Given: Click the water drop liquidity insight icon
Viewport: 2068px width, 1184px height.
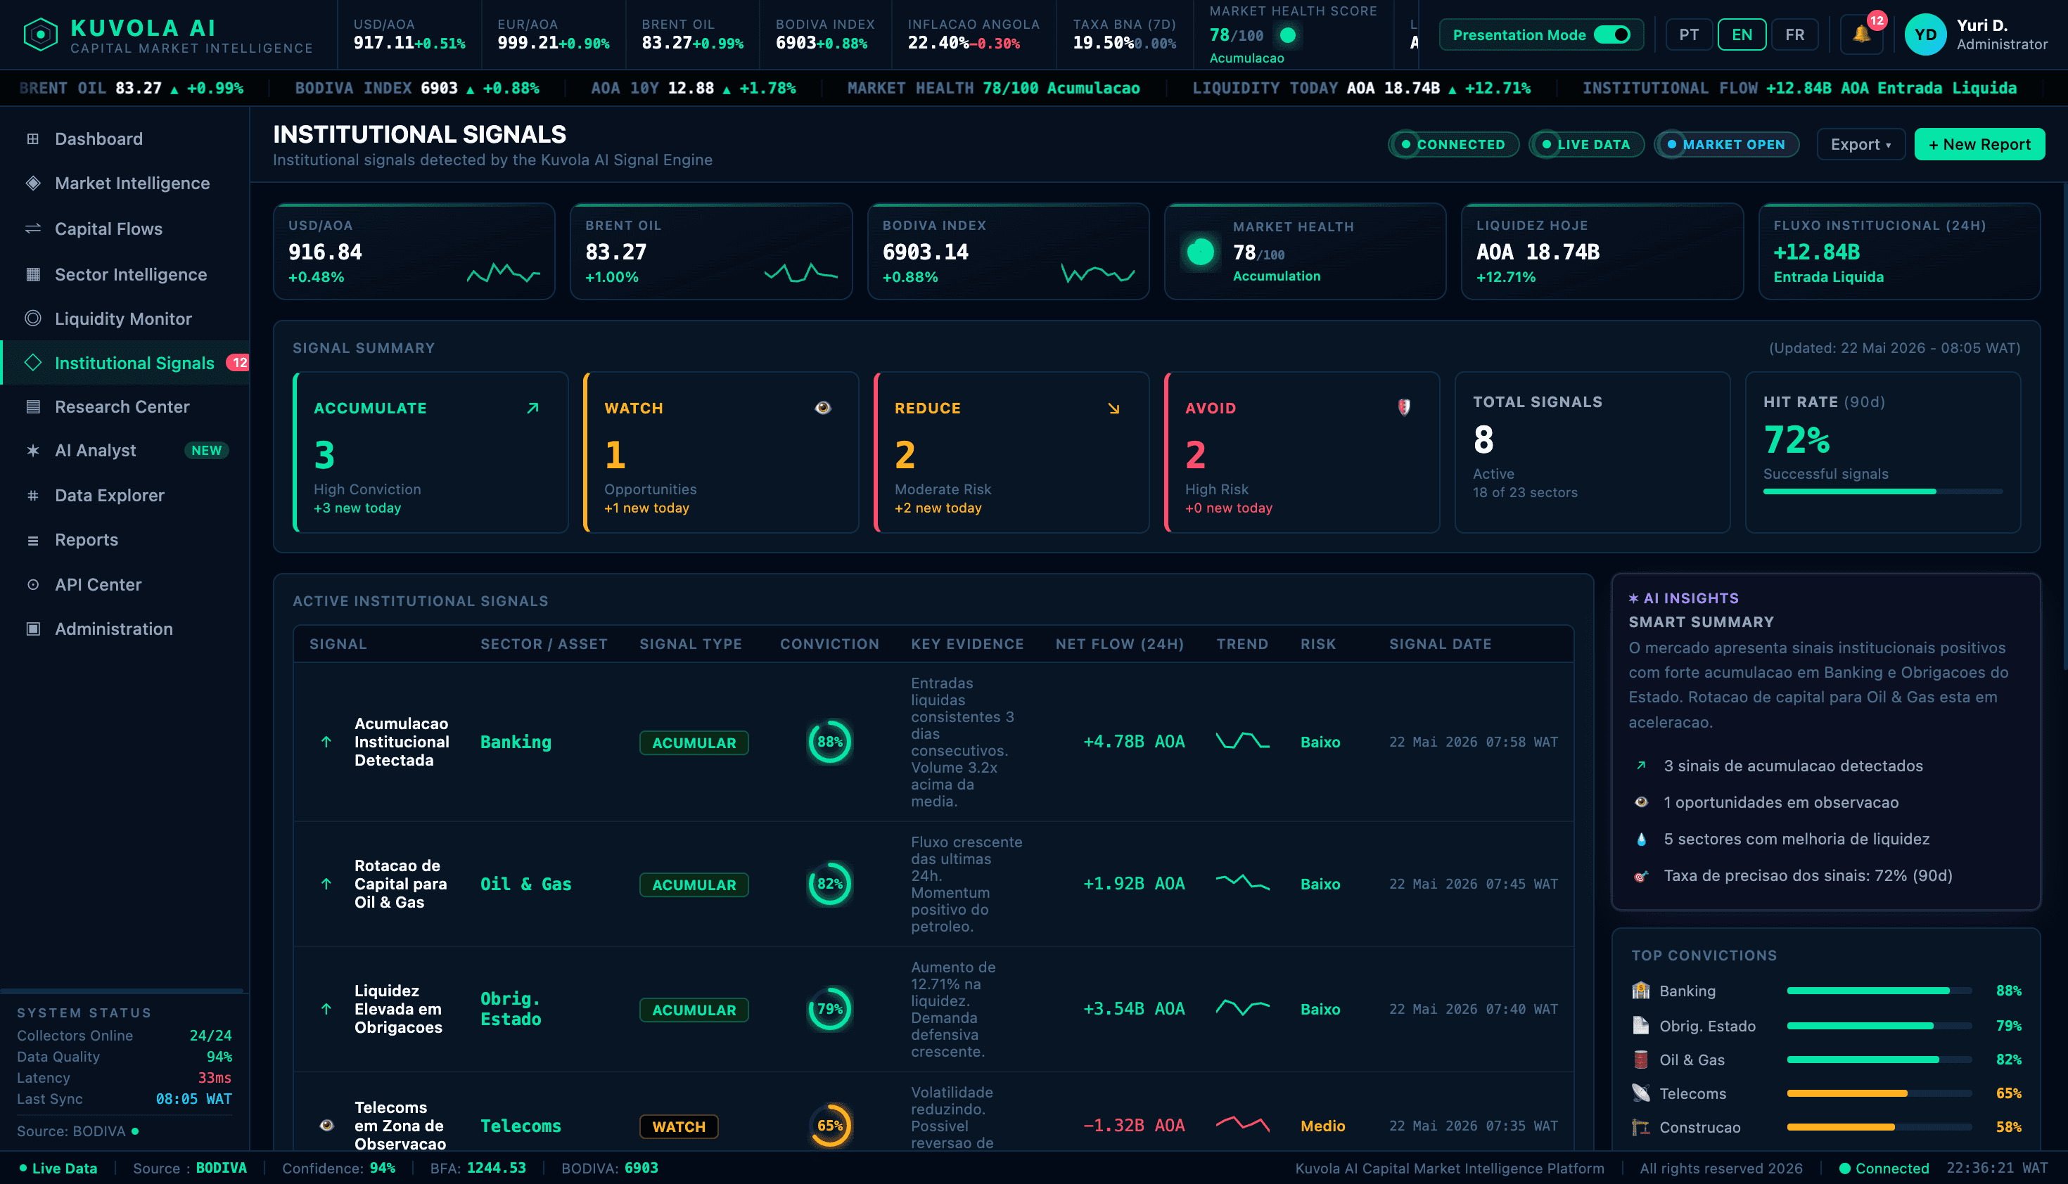Looking at the screenshot, I should pyautogui.click(x=1641, y=839).
